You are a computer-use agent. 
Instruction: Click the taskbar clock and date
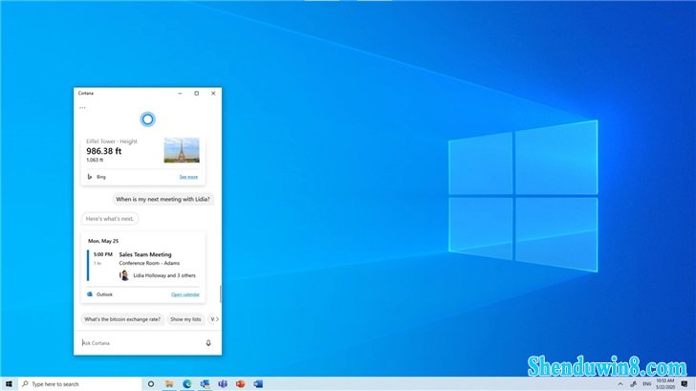point(665,384)
